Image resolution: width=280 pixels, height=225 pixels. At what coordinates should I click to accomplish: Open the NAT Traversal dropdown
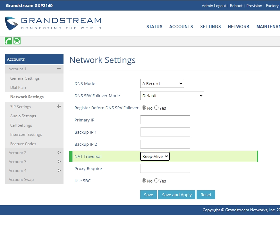click(155, 156)
